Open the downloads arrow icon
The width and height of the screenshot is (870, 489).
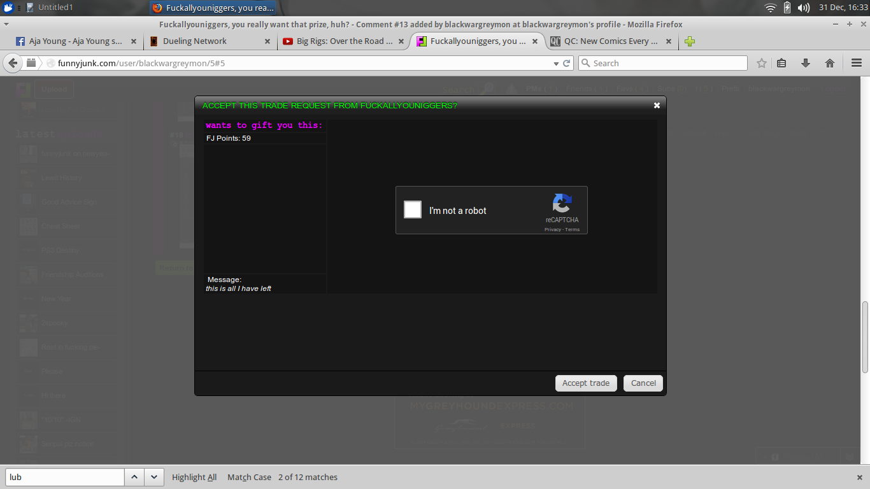point(806,63)
